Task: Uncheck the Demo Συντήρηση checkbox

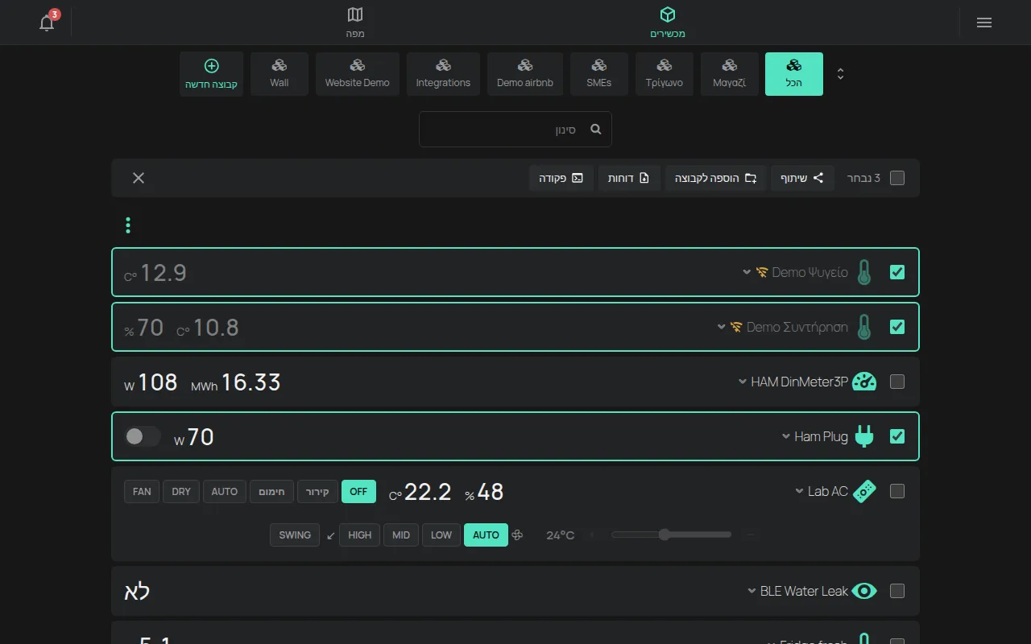Action: 897,327
